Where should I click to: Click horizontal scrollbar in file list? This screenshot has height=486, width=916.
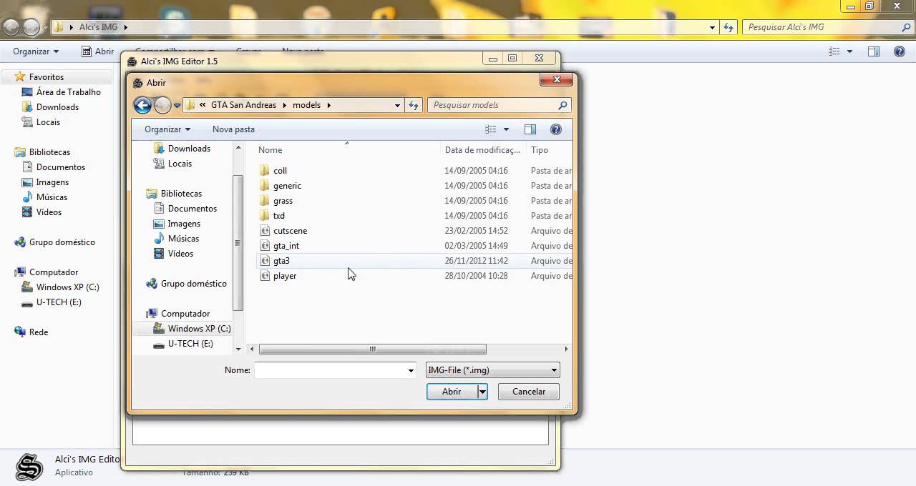click(372, 349)
